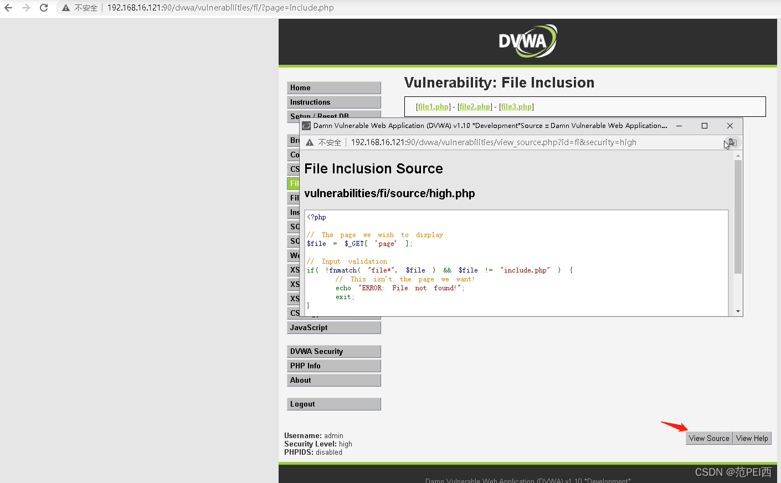Open the file3.php link

coord(516,106)
